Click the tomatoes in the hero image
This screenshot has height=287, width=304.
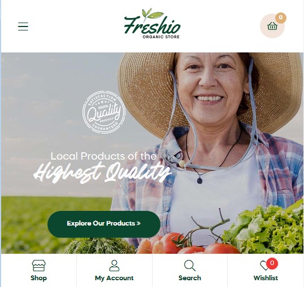194,244
